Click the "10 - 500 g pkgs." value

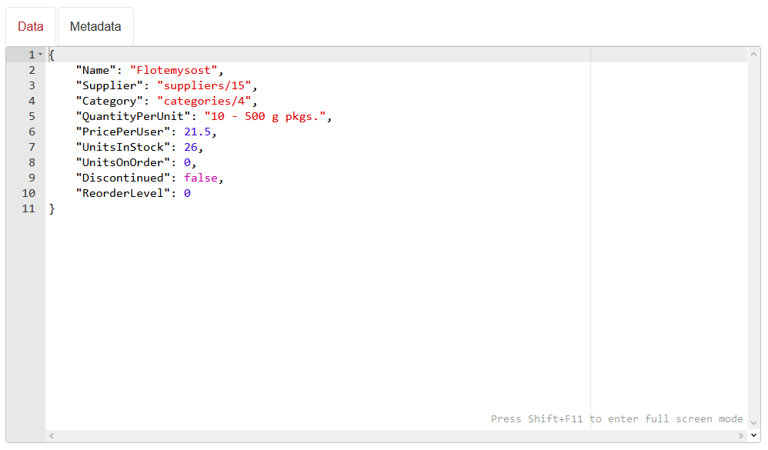click(265, 117)
